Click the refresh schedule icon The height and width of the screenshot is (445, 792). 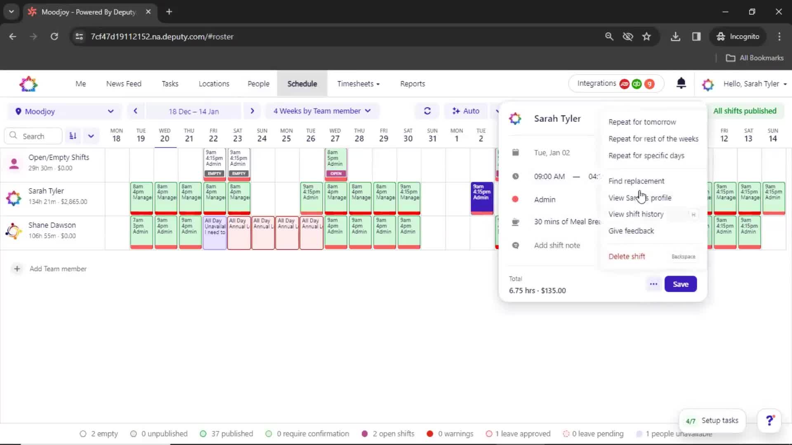pyautogui.click(x=427, y=111)
